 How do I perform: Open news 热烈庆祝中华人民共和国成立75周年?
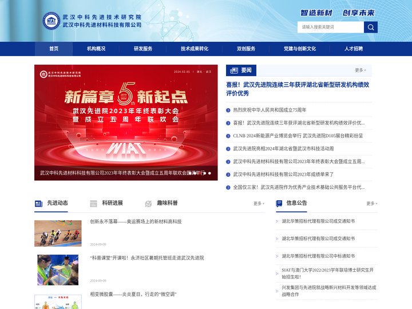[270, 110]
